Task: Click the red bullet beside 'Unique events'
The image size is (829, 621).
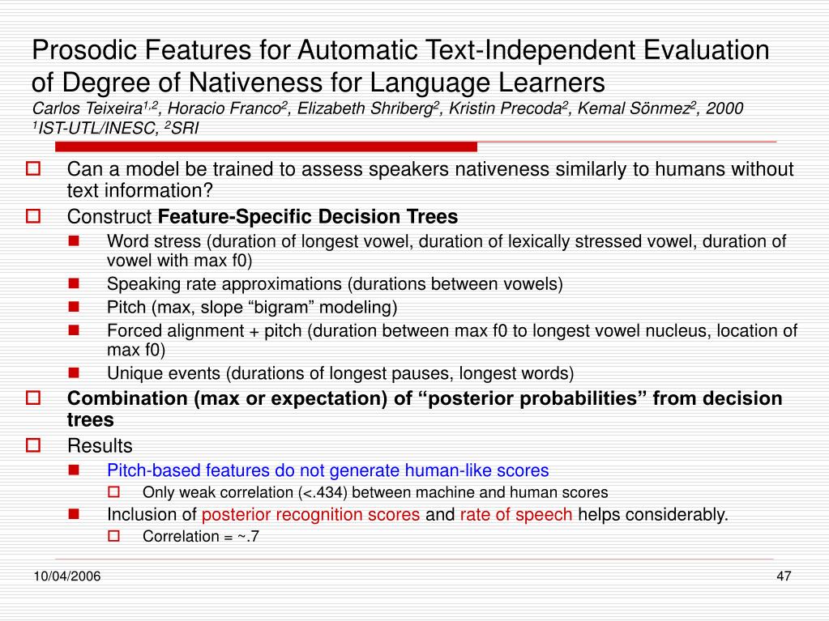Action: (74, 372)
